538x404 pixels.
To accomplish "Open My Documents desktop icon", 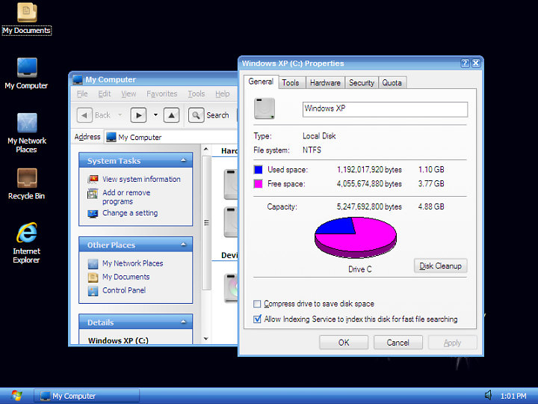I will tap(27, 19).
